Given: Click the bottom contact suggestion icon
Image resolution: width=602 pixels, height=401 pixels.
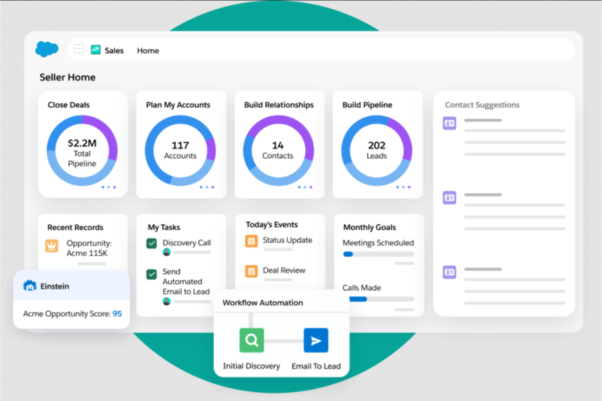Looking at the screenshot, I should point(449,272).
